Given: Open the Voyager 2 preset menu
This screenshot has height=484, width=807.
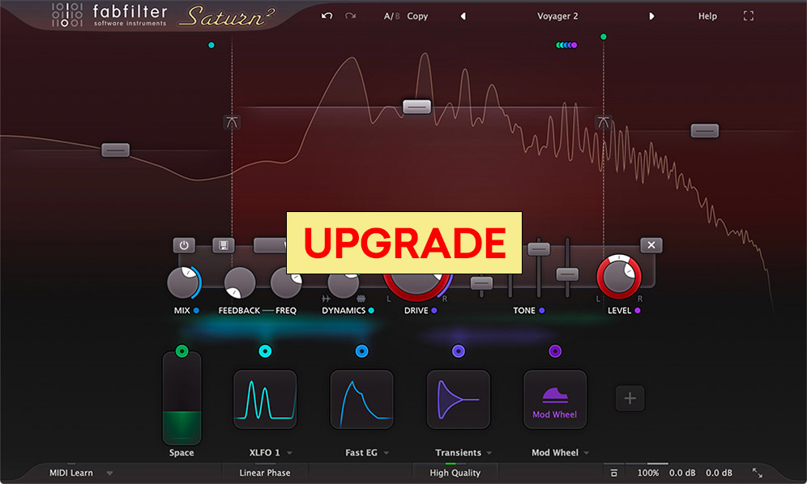Looking at the screenshot, I should (x=557, y=15).
